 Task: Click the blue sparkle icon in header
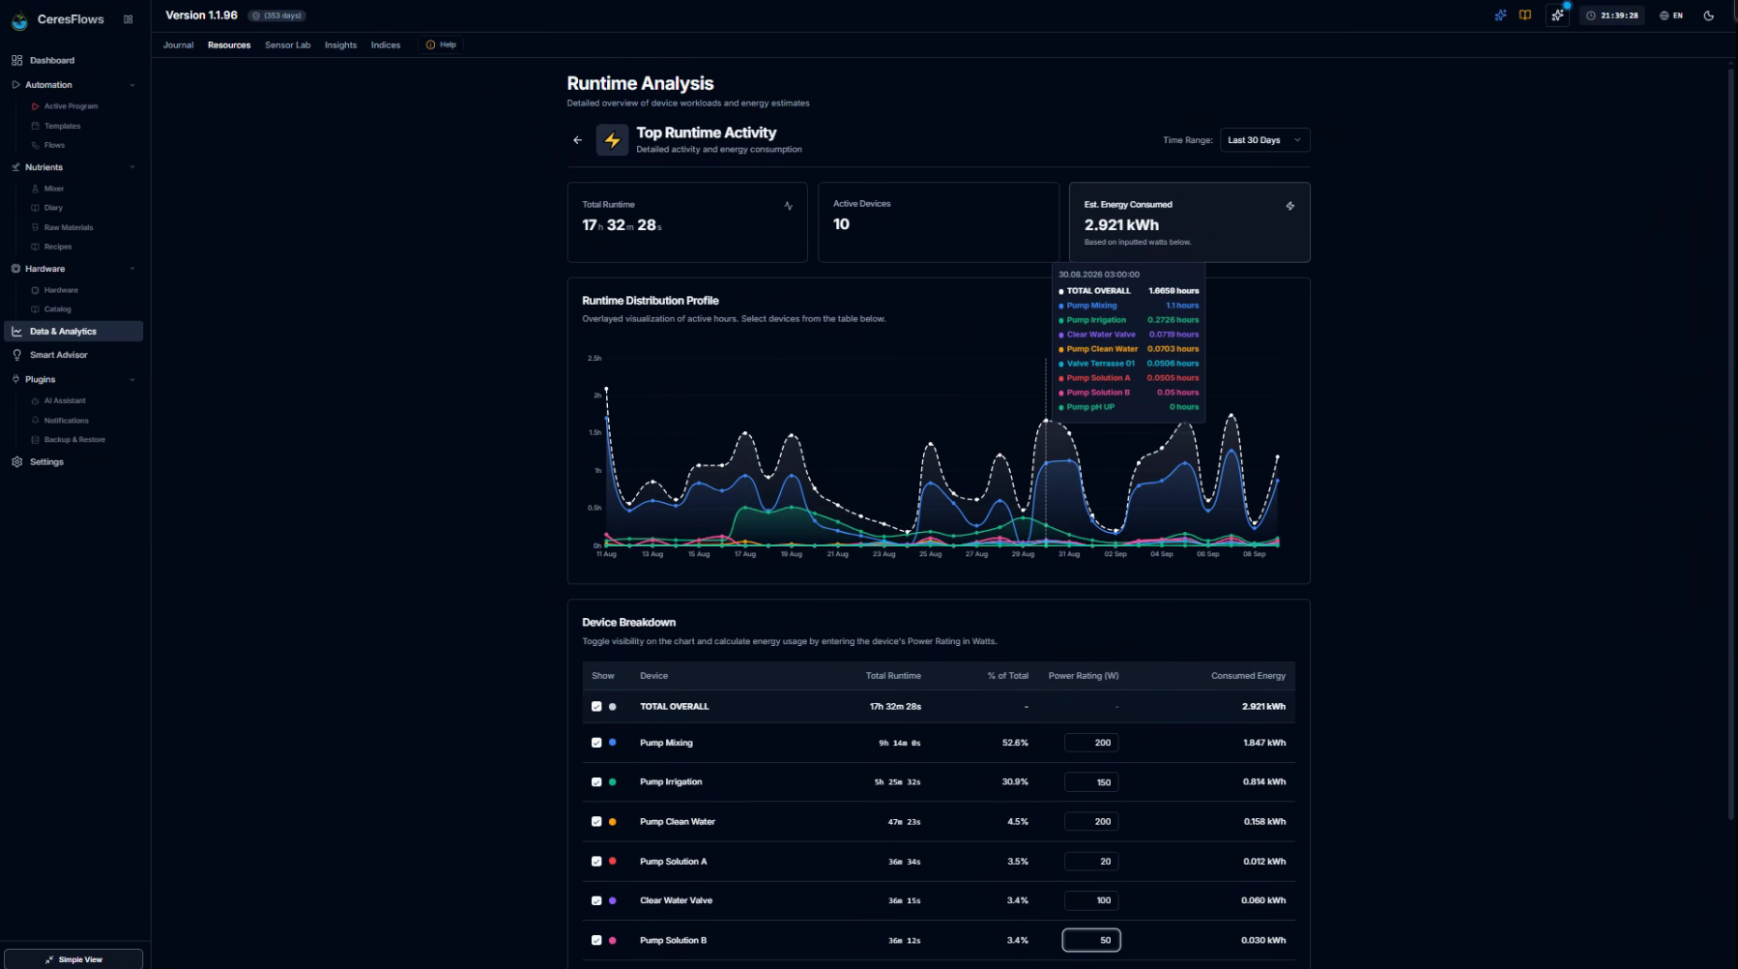pyautogui.click(x=1500, y=15)
